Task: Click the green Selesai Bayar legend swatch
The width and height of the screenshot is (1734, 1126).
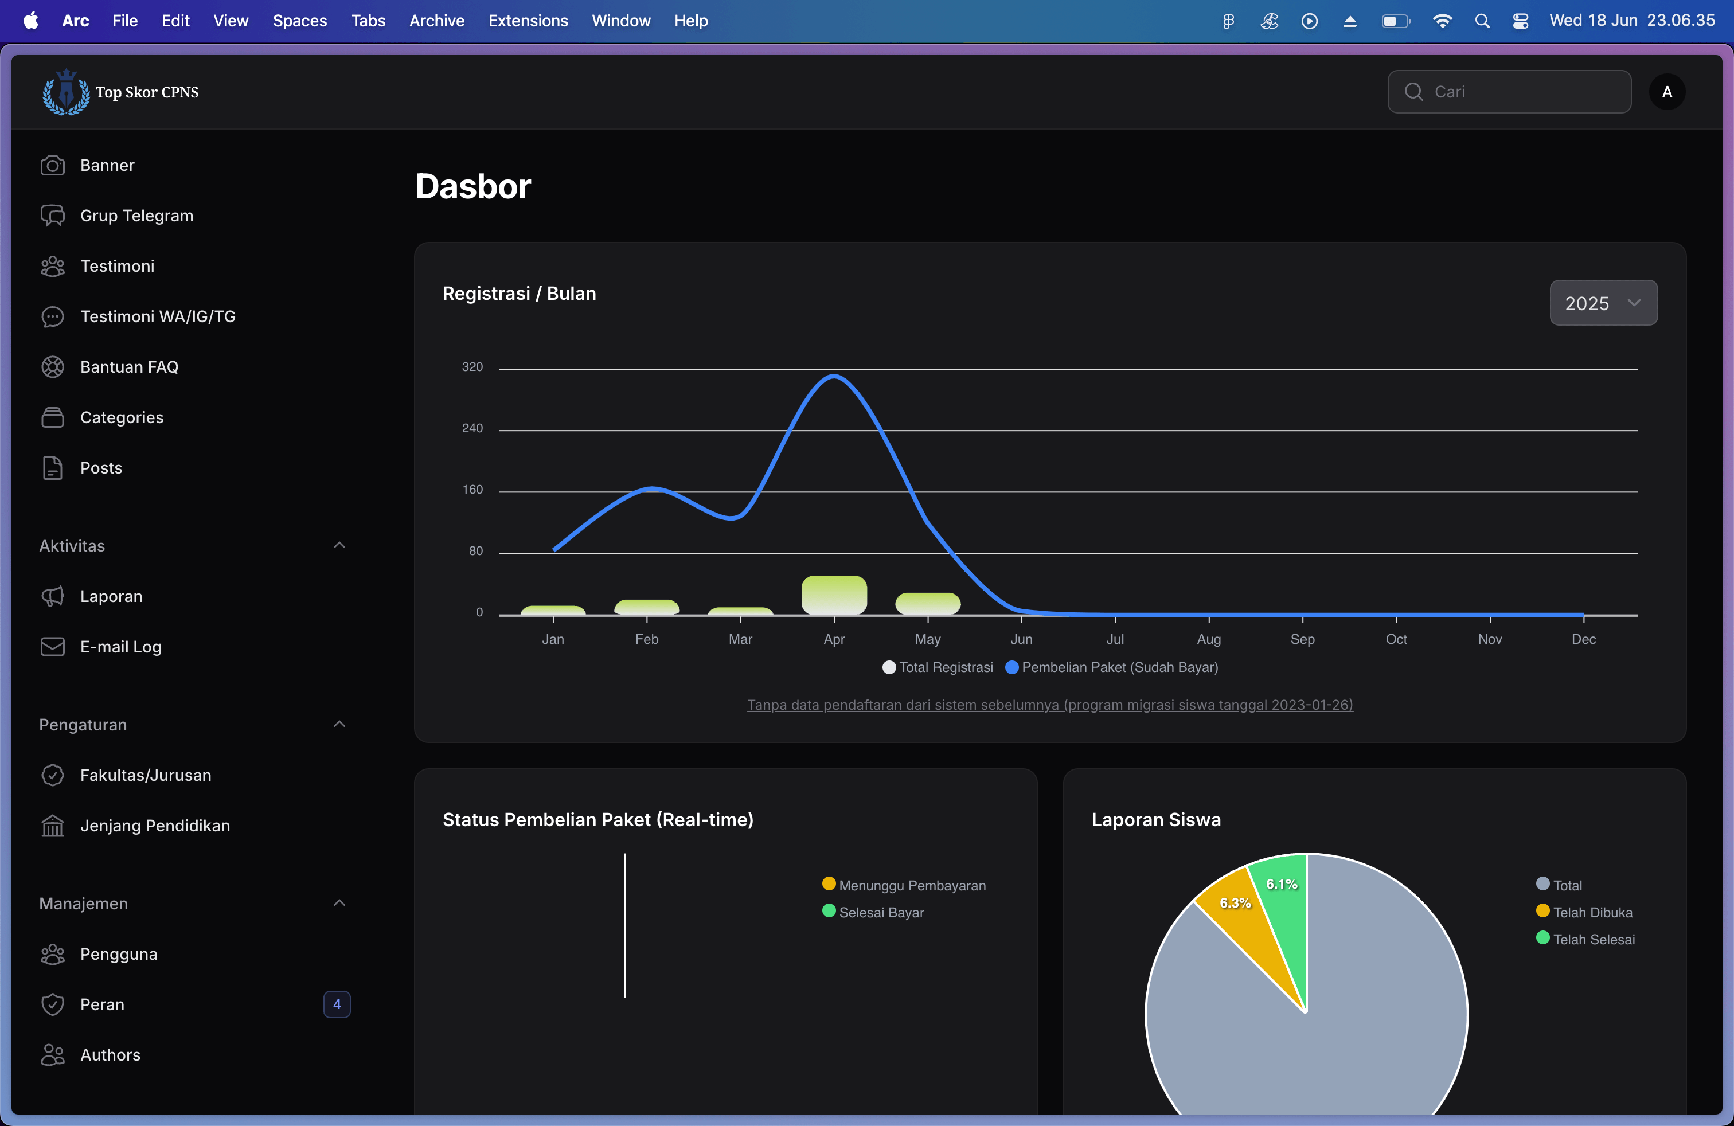Action: click(829, 911)
